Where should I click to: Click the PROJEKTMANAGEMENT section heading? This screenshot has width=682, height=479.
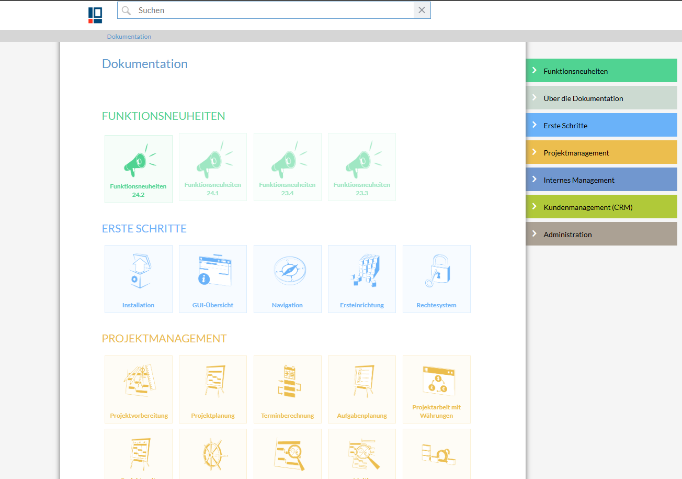coord(164,339)
